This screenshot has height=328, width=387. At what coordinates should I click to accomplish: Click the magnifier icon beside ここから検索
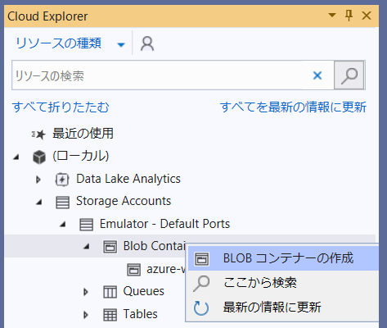click(x=201, y=283)
